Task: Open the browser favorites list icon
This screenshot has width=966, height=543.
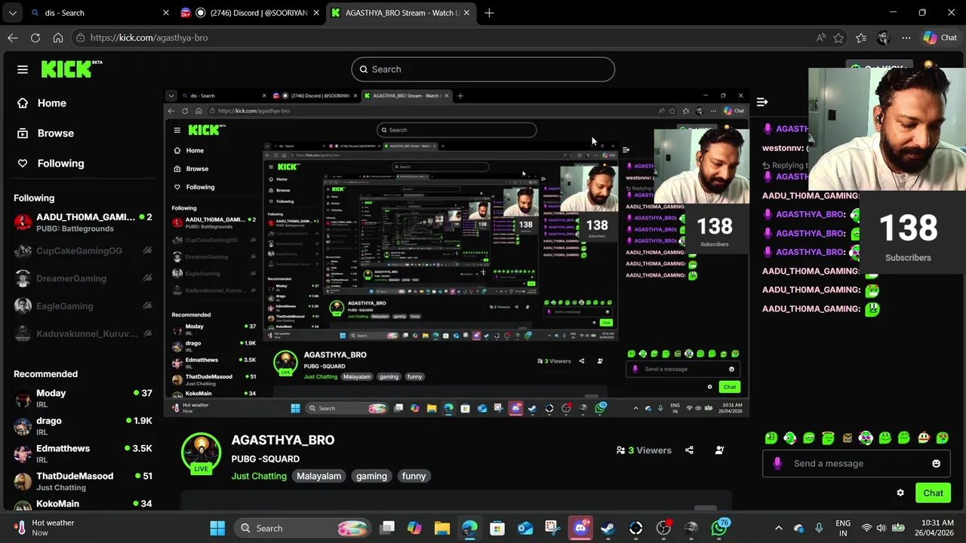Action: 861,38
